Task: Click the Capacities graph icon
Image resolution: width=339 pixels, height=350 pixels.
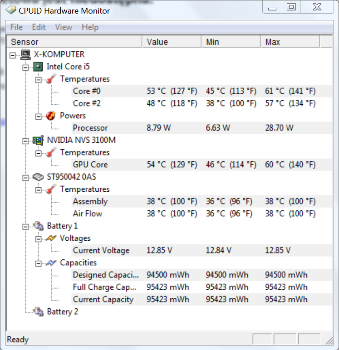Action: point(51,263)
